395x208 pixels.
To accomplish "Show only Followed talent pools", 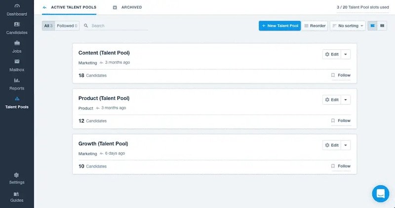I will click(67, 26).
